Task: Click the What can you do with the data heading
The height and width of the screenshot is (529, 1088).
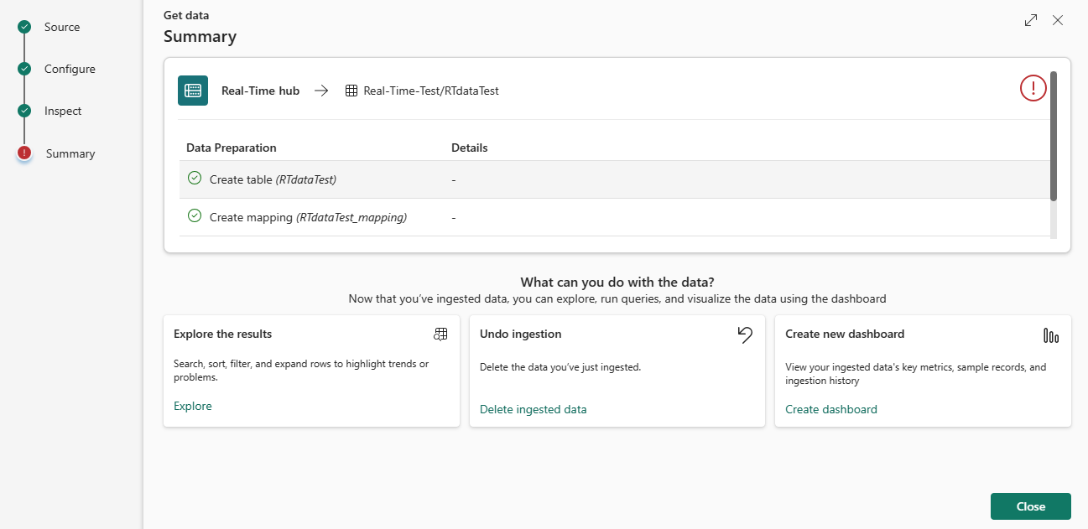Action: coord(617,282)
